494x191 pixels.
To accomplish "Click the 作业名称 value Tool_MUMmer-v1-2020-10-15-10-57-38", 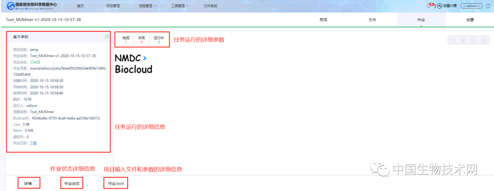I will [x=63, y=56].
